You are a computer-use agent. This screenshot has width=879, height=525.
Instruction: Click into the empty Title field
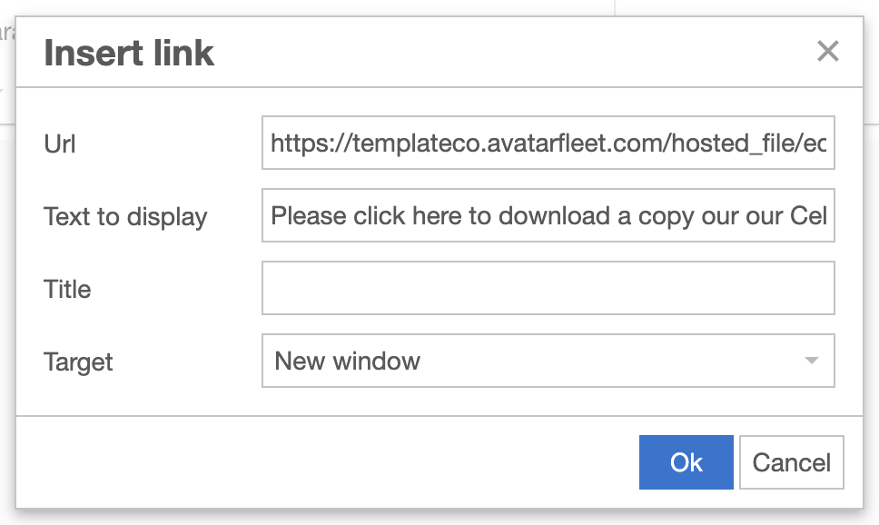click(x=548, y=288)
